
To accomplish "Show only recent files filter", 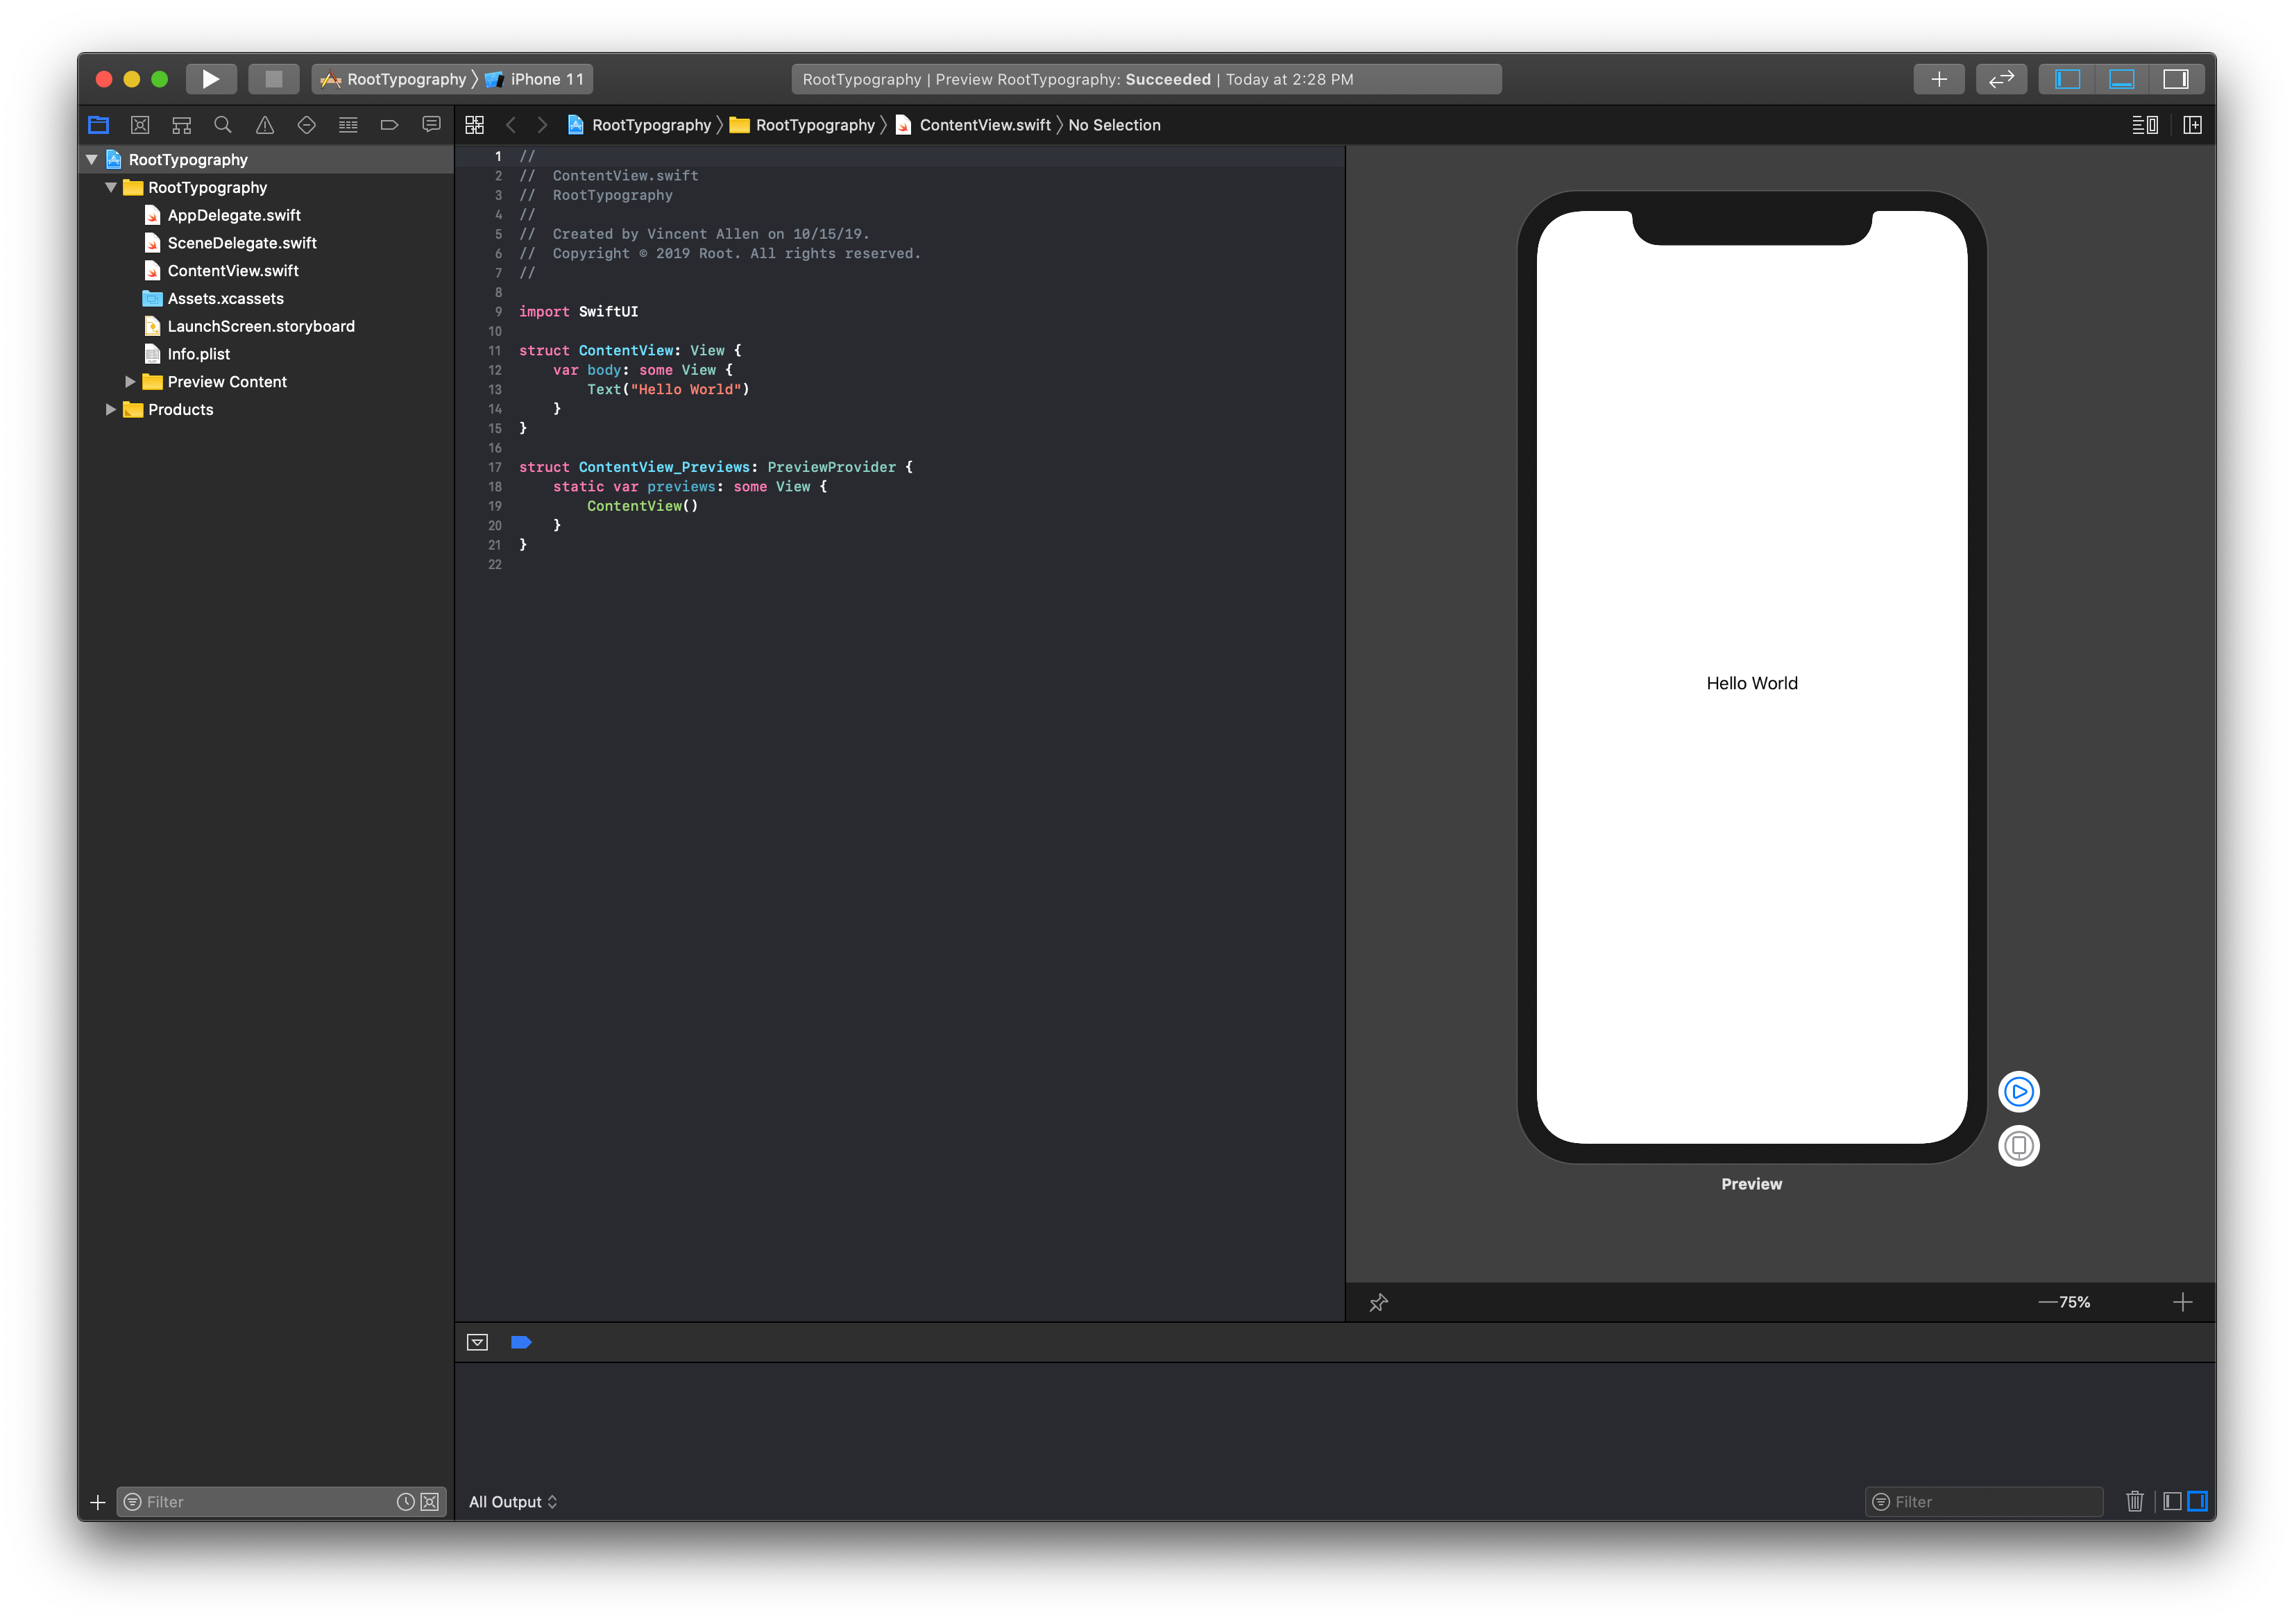I will 405,1502.
